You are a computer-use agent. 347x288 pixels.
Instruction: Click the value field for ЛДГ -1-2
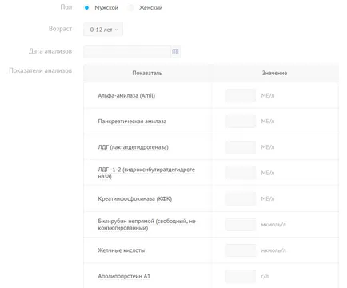(x=241, y=173)
